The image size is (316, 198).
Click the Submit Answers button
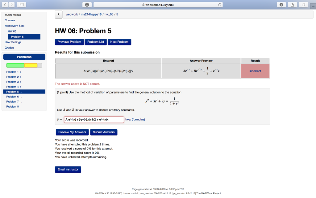point(104,132)
